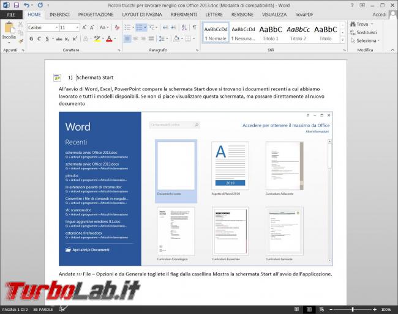Switch to Read Mode view icon
This screenshot has width=398, height=314.
(x=296, y=310)
